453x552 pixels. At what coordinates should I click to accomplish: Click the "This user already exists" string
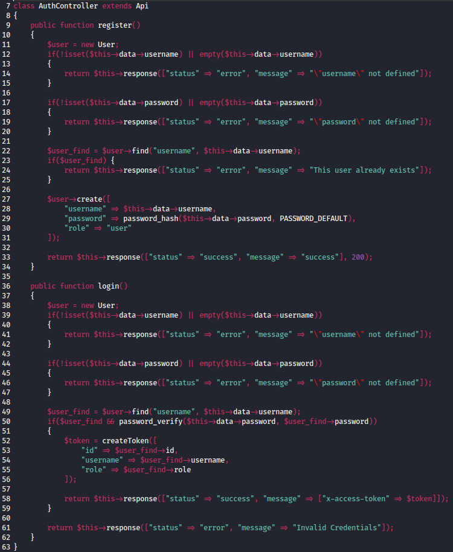(364, 170)
